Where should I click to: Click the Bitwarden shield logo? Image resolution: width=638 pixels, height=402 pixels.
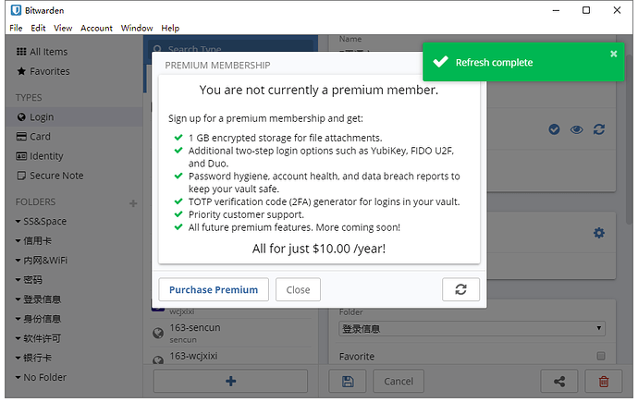[16, 10]
